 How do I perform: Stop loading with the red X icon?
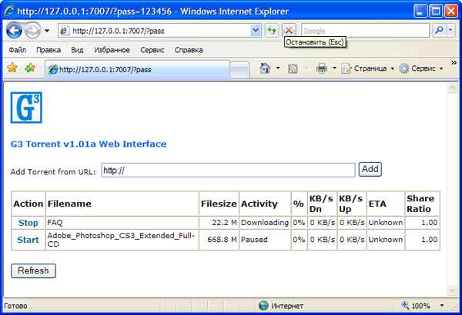click(x=289, y=30)
